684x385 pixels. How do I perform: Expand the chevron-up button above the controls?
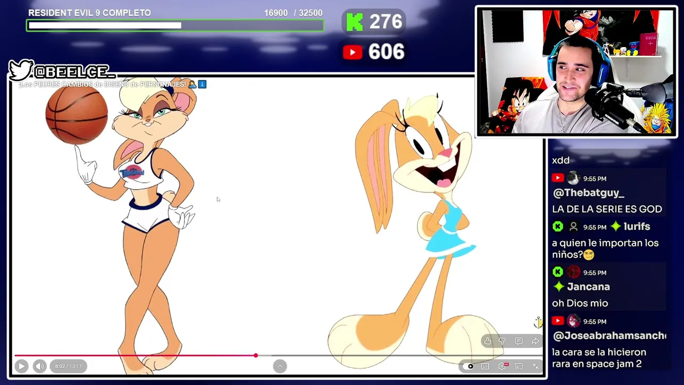tap(279, 366)
